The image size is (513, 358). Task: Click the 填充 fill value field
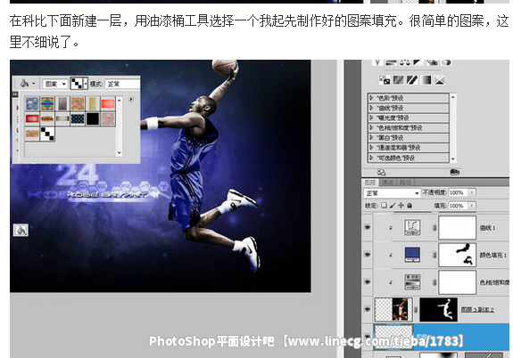tap(459, 206)
